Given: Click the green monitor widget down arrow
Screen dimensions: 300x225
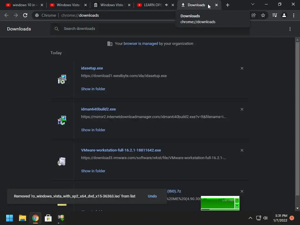Looking at the screenshot, I should [237, 206].
